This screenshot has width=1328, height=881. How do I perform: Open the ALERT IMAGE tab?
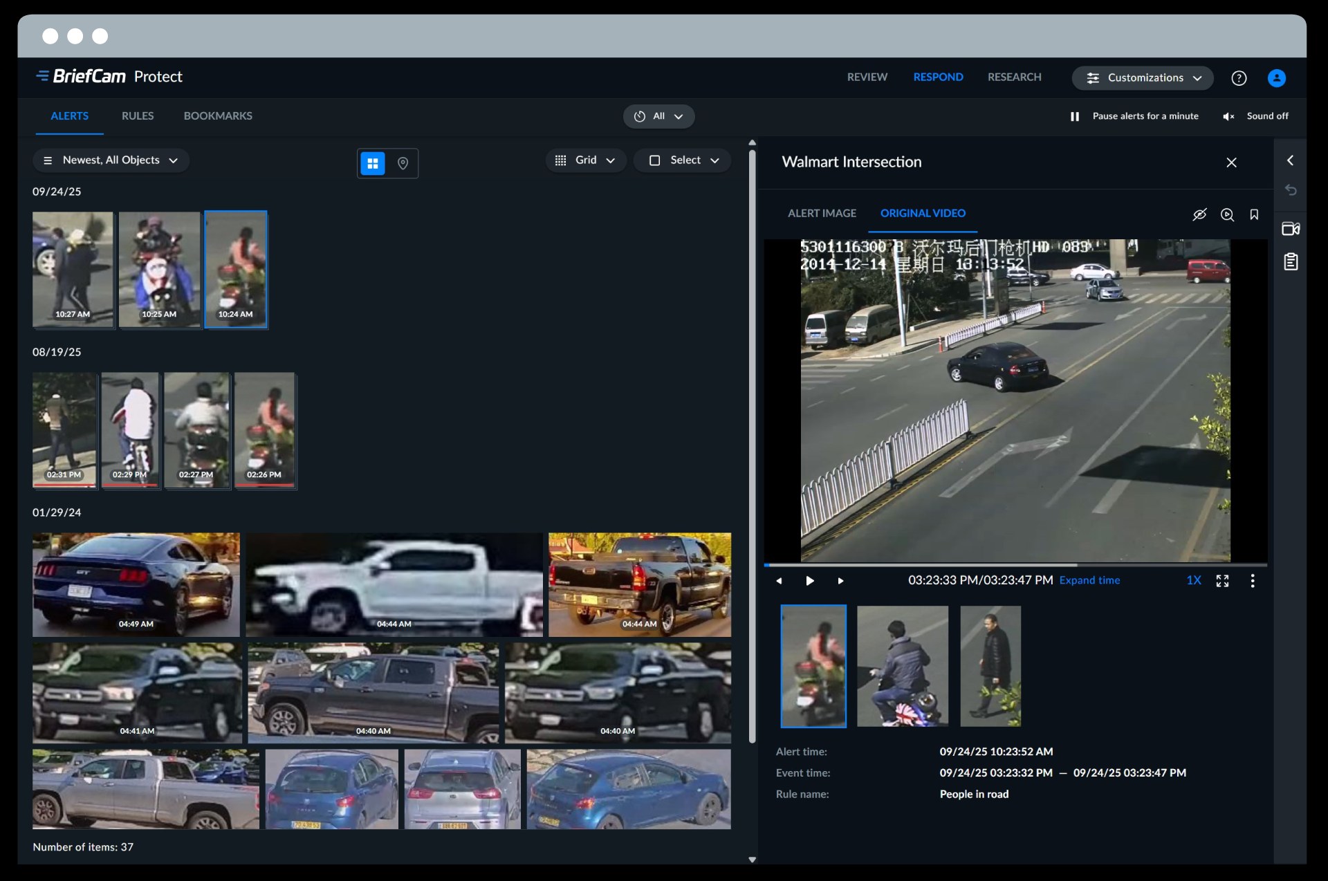click(822, 214)
